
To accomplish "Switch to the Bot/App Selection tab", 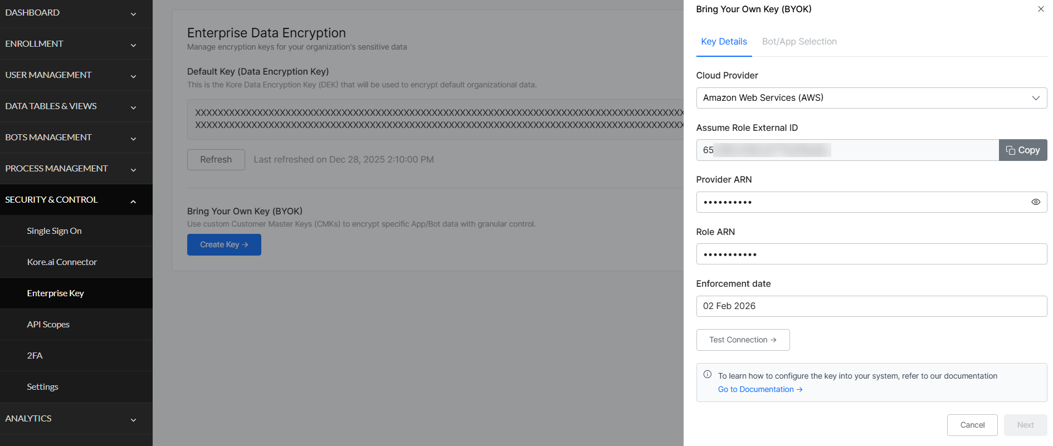I will coord(799,42).
